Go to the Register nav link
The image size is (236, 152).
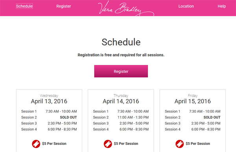click(x=63, y=6)
